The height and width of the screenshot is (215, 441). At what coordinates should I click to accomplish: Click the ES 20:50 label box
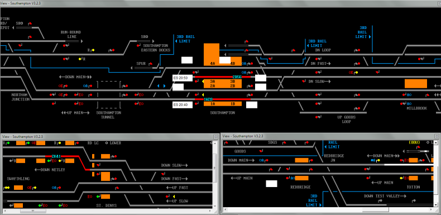pyautogui.click(x=183, y=78)
